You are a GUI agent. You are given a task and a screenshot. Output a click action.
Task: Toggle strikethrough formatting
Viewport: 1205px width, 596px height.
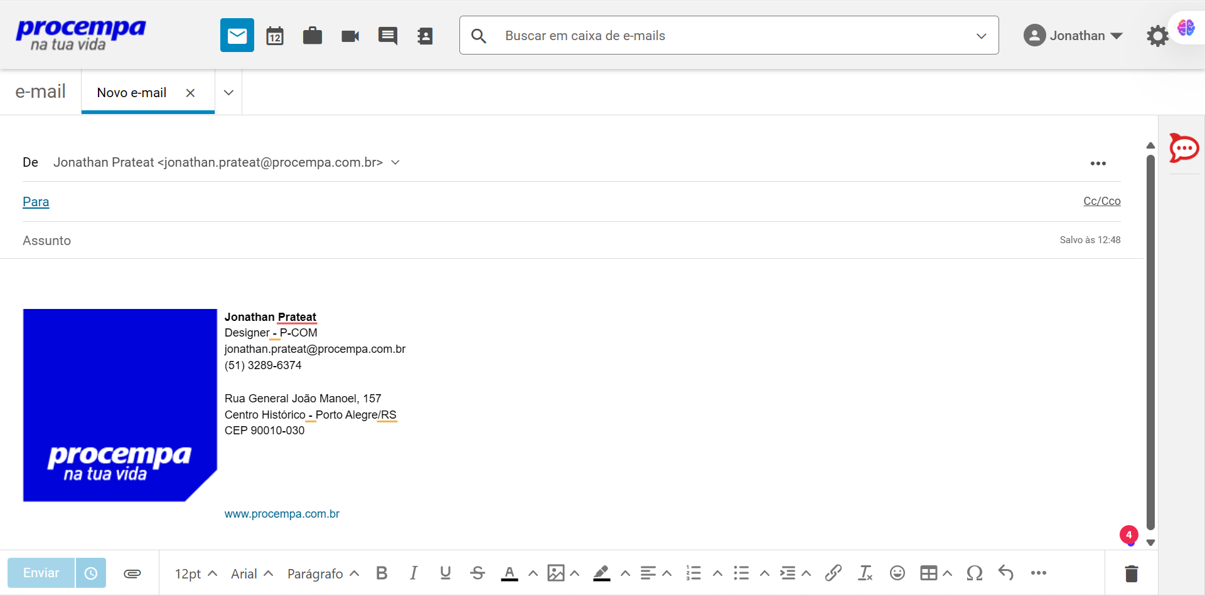coord(477,573)
